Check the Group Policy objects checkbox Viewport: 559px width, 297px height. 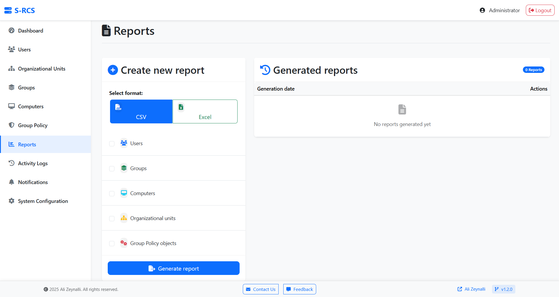coord(112,244)
